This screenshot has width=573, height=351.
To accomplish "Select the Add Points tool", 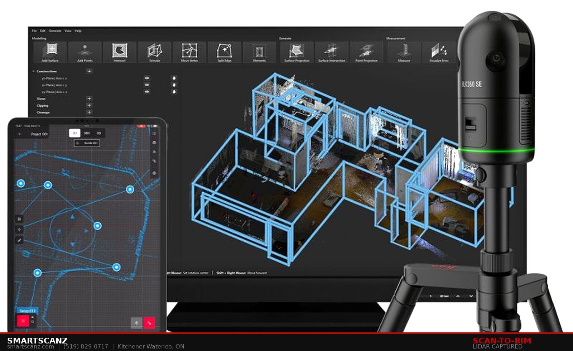I will [85, 52].
